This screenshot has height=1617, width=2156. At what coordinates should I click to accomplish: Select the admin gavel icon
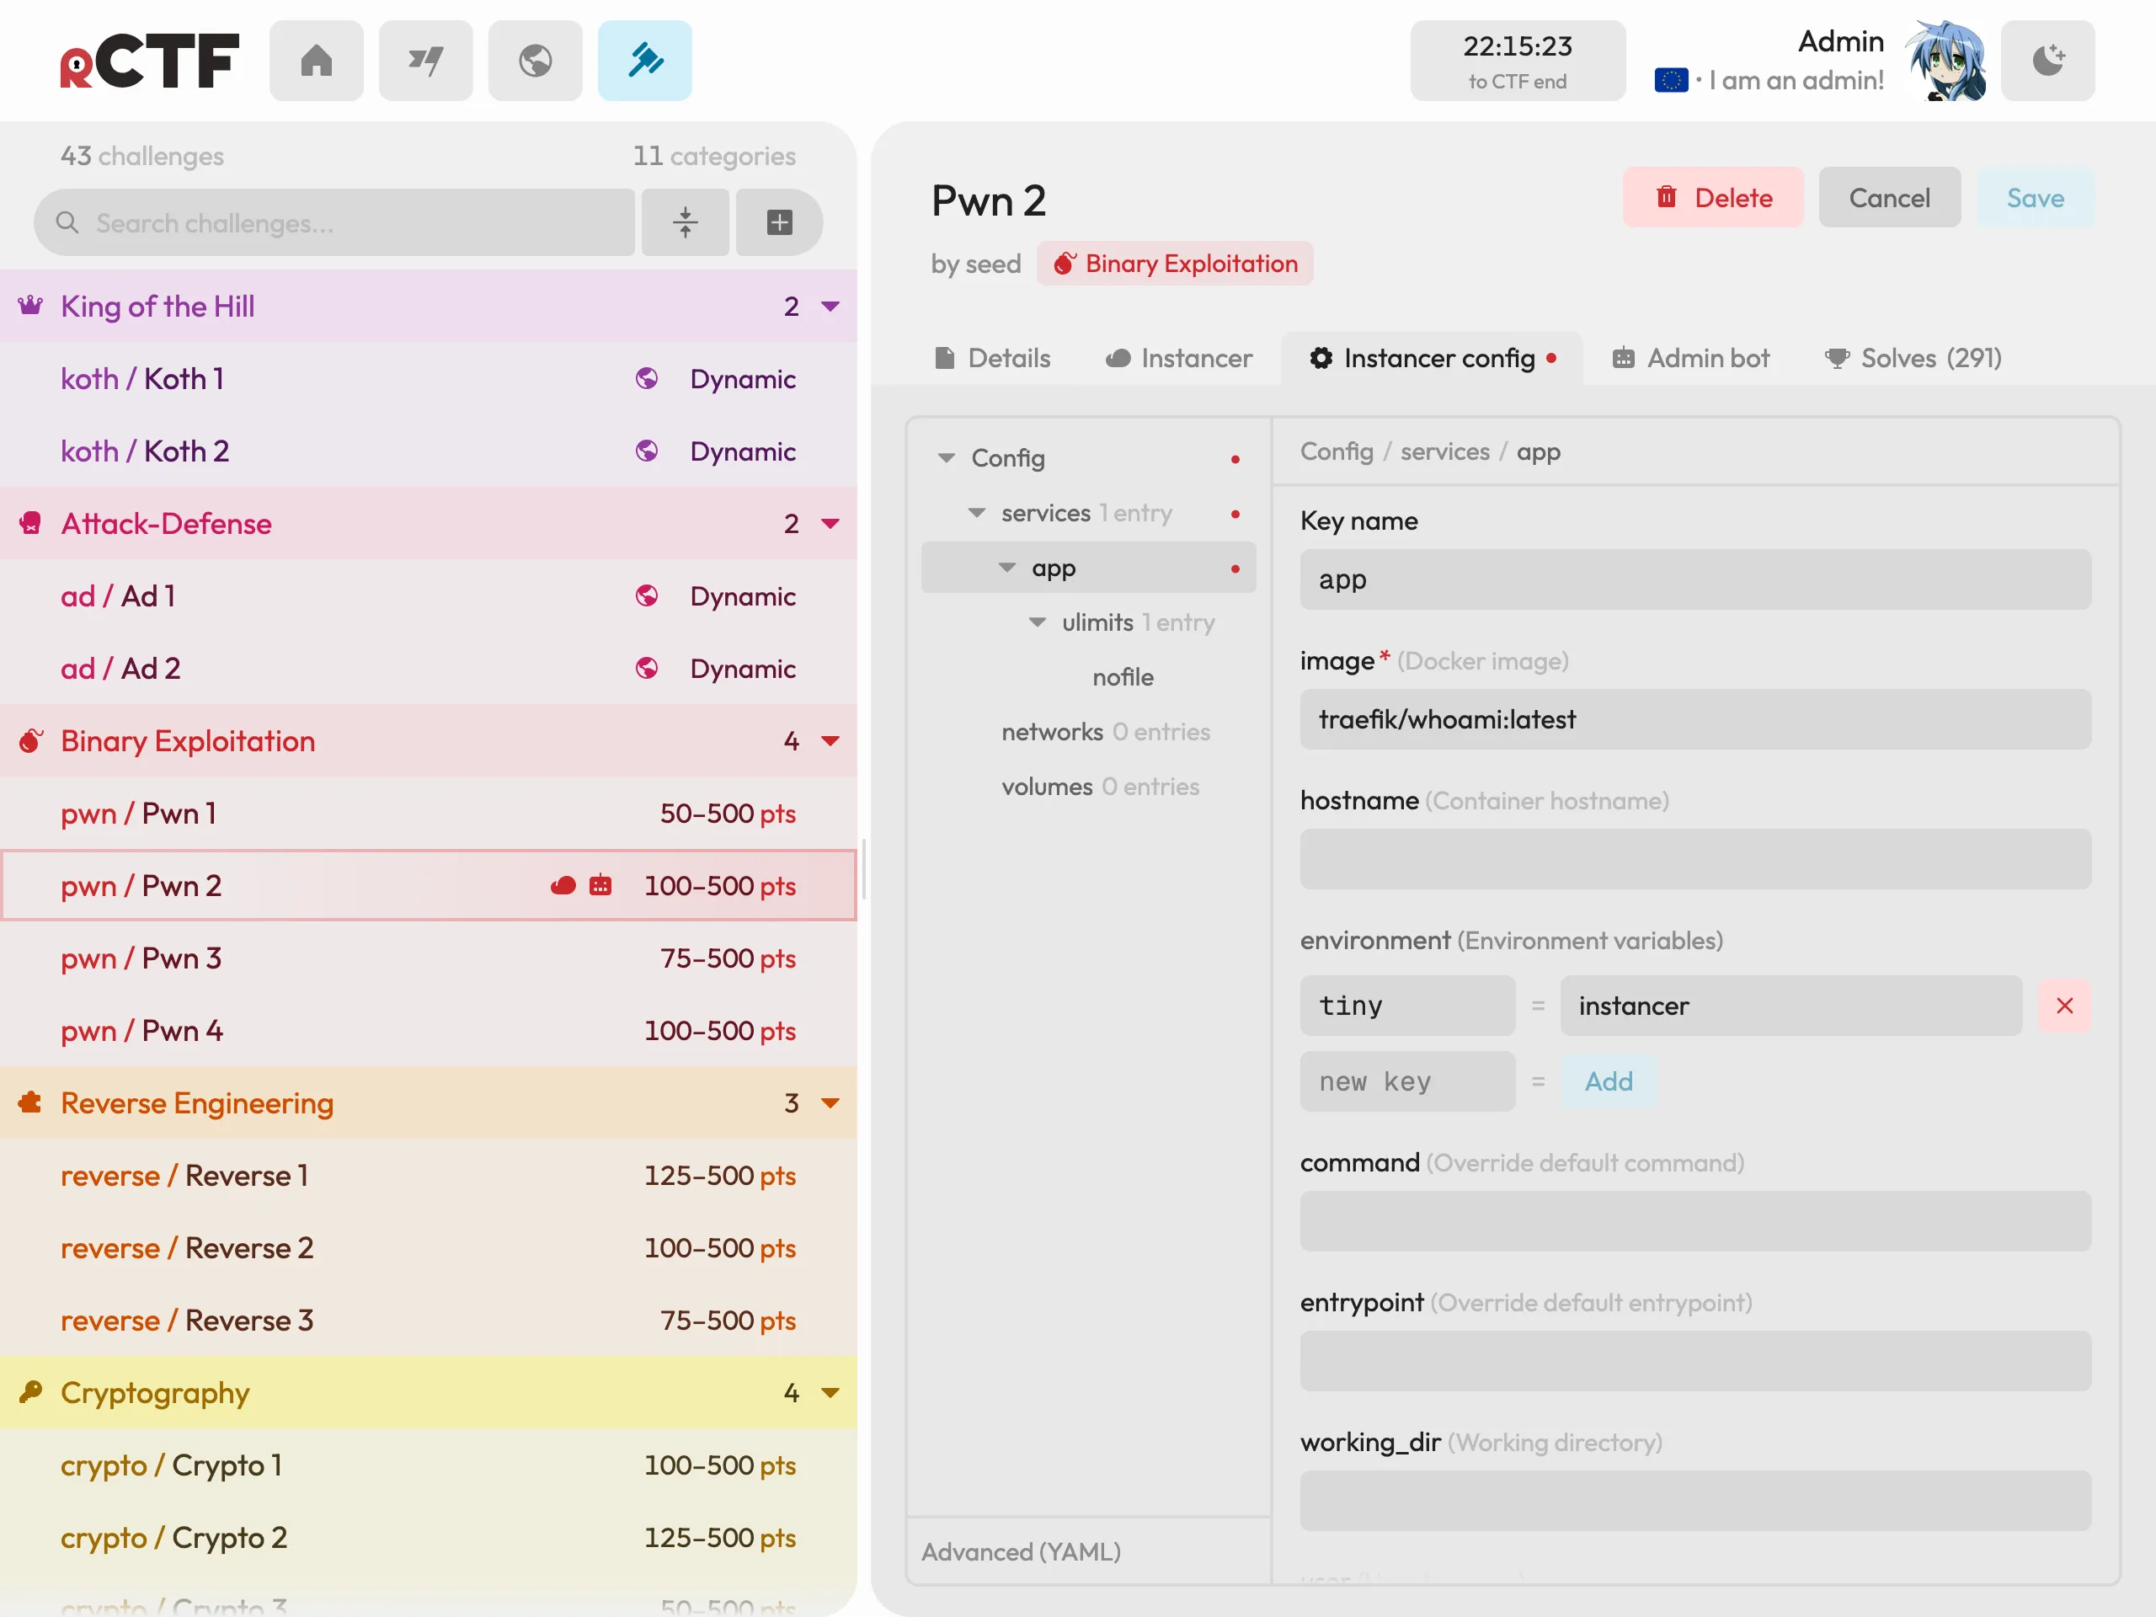pos(644,61)
